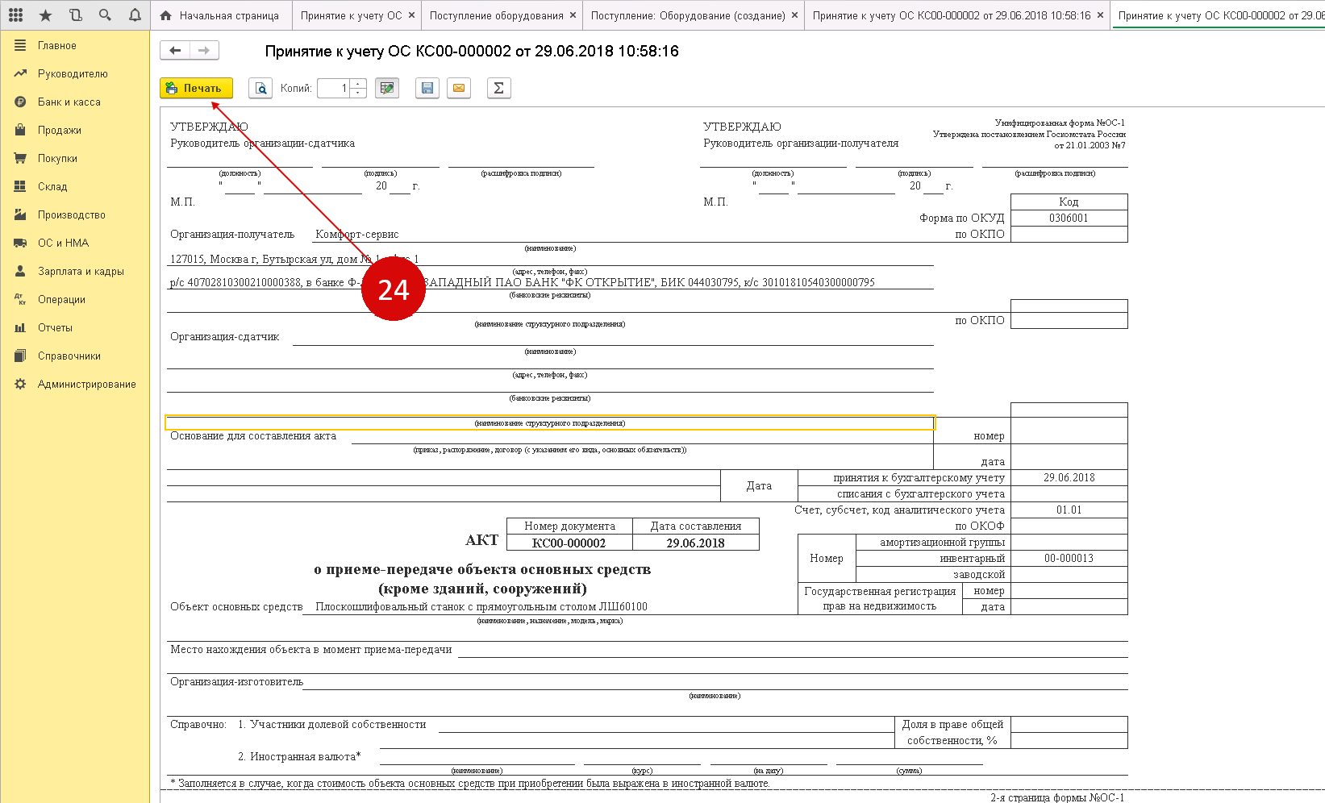
Task: Click the 'Покупки' cart icon
Action: pos(20,159)
